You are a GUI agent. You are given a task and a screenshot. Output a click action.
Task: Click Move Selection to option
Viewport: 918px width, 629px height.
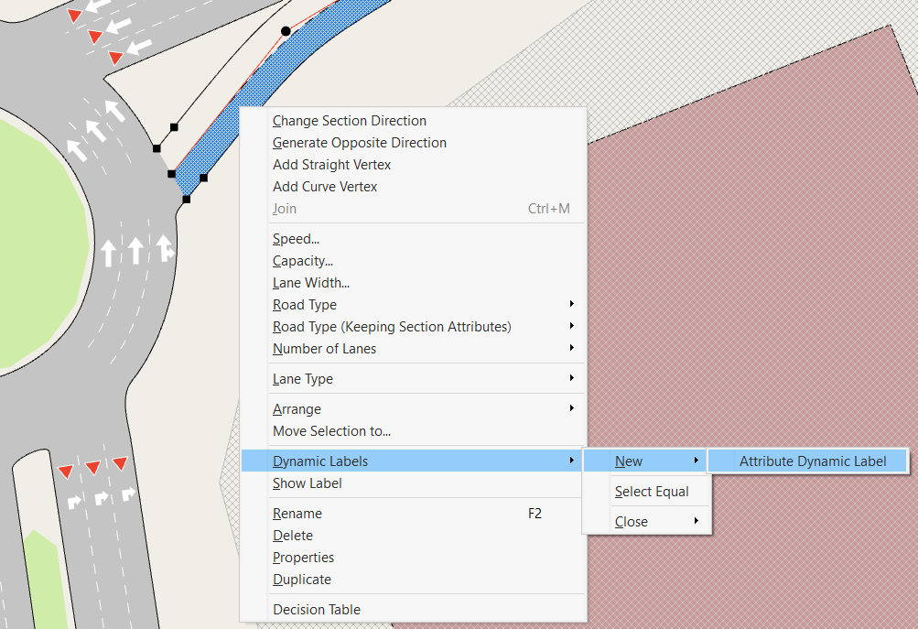[331, 431]
